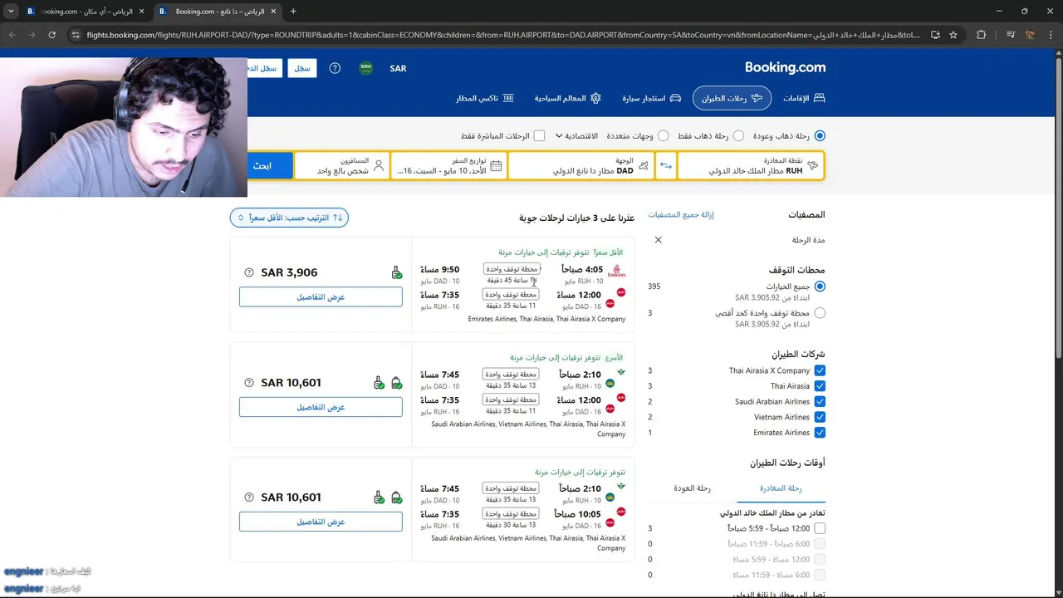
Task: Open the browser extensions puzzle icon
Action: (981, 35)
